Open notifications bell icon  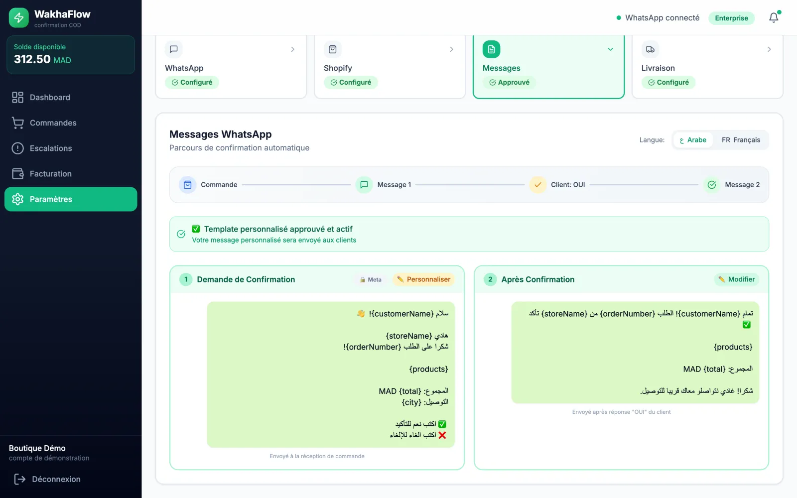click(774, 18)
